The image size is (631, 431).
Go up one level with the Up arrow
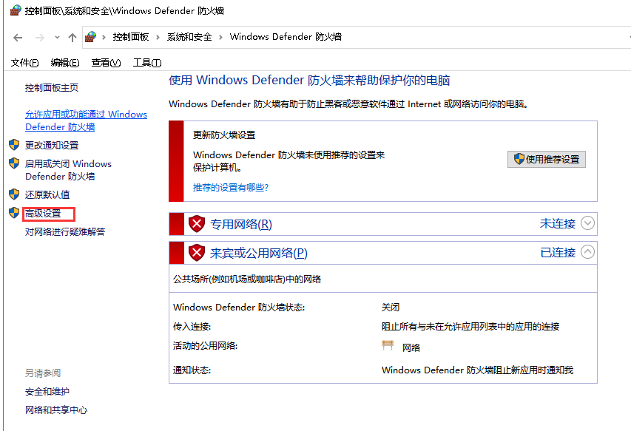pyautogui.click(x=72, y=38)
